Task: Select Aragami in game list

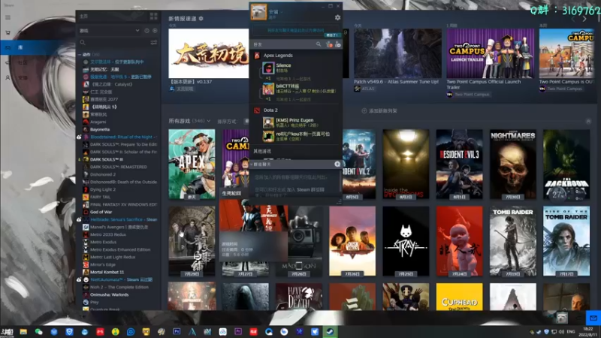Action: pyautogui.click(x=98, y=122)
